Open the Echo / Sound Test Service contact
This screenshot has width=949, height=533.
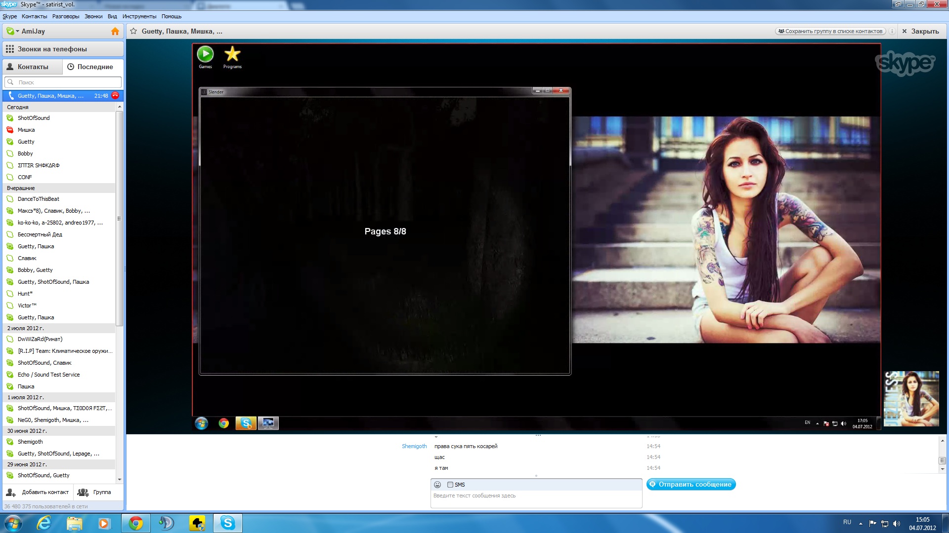pos(48,375)
